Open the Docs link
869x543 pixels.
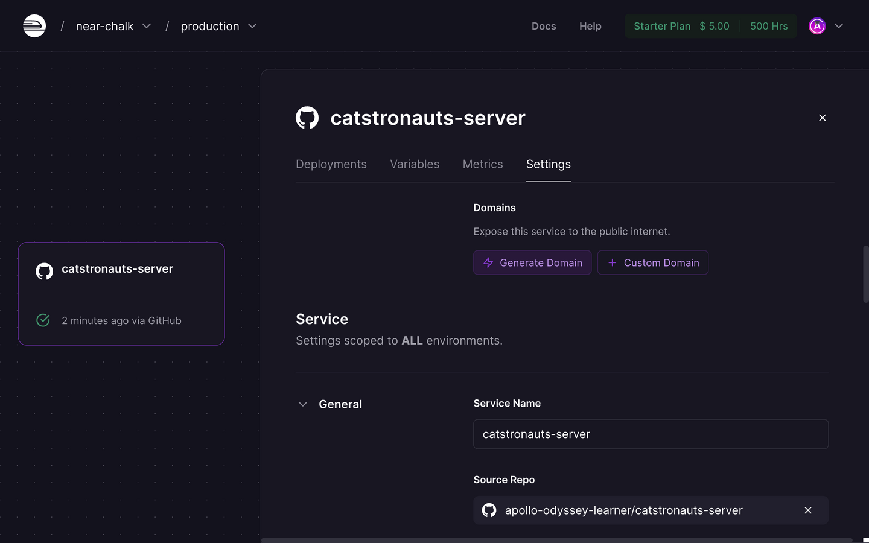(x=543, y=26)
